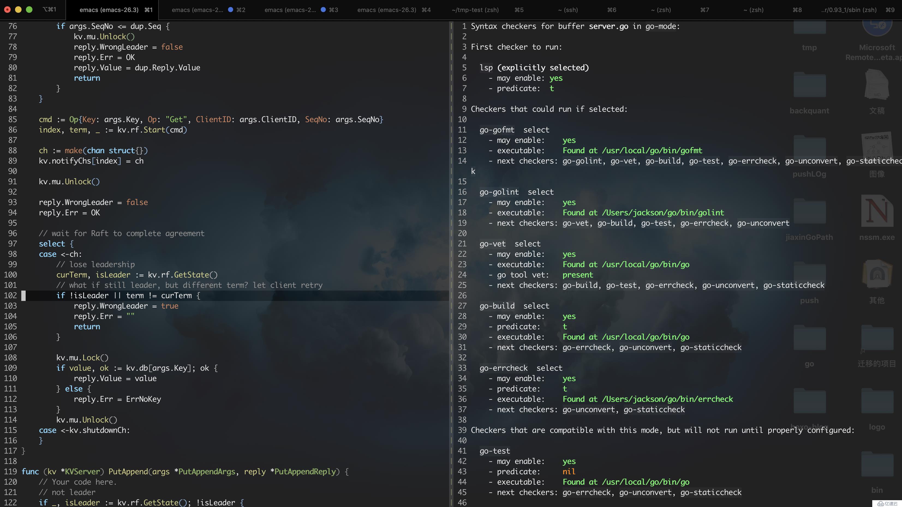
Task: Click the 'index, term, _ := kv.rf.Start(cmd)' line
Action: [113, 130]
